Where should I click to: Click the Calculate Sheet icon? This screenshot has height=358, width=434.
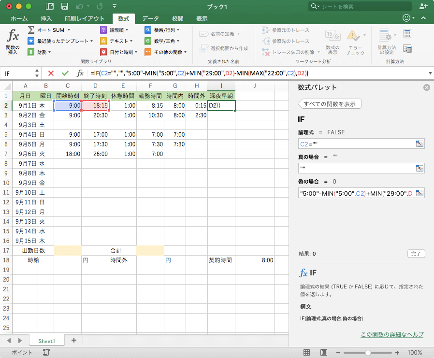tap(407, 49)
